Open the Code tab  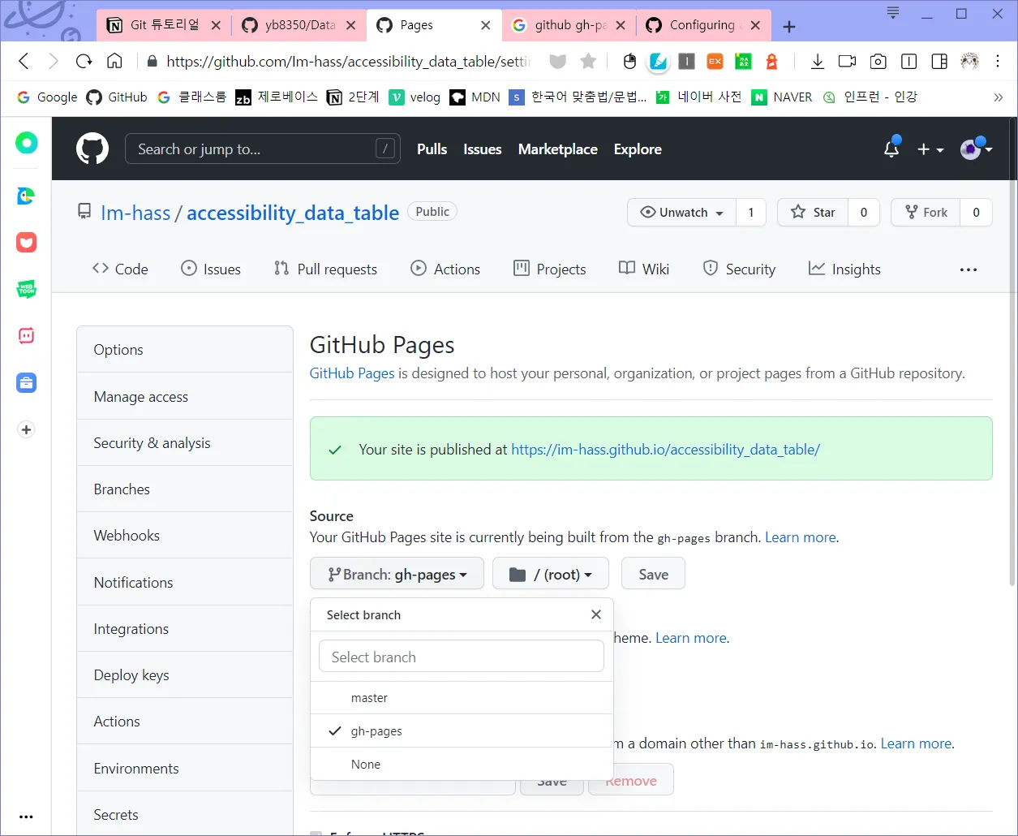(x=120, y=269)
